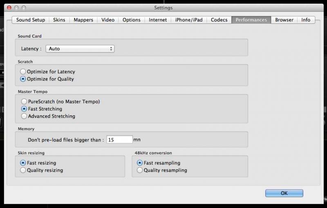This screenshot has height=208, width=327.
Task: Click the OK button
Action: point(284,193)
